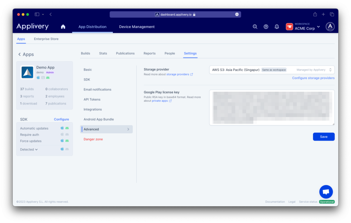Go back to Apps list

pos(26,54)
